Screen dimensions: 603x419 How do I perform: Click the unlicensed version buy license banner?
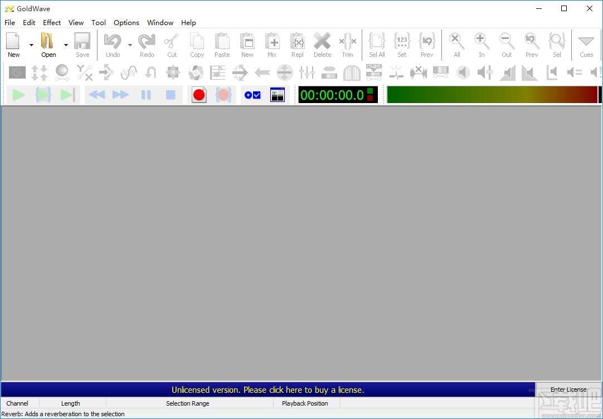pos(268,389)
